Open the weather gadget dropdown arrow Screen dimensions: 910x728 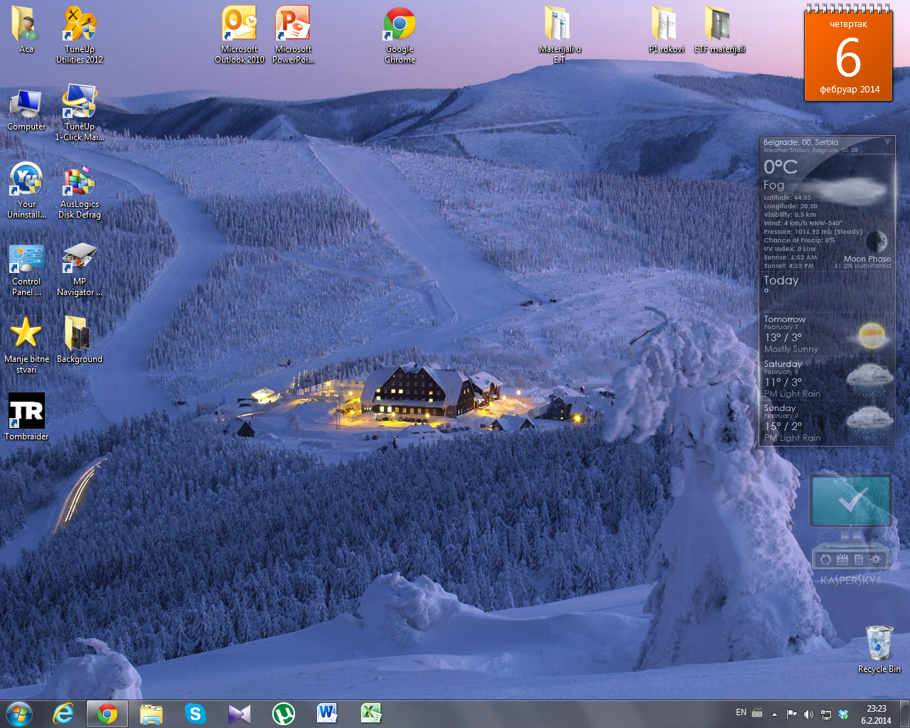[x=887, y=143]
